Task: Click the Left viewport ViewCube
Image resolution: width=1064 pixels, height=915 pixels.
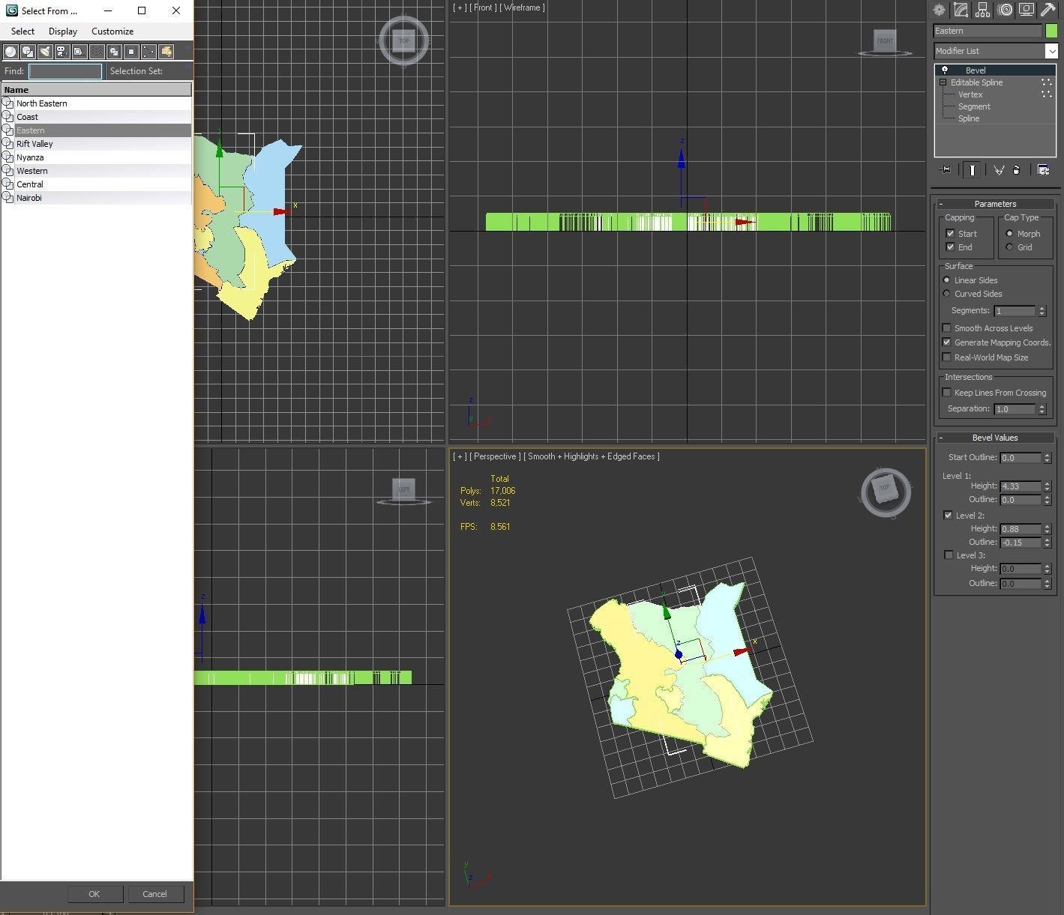Action: click(x=404, y=491)
